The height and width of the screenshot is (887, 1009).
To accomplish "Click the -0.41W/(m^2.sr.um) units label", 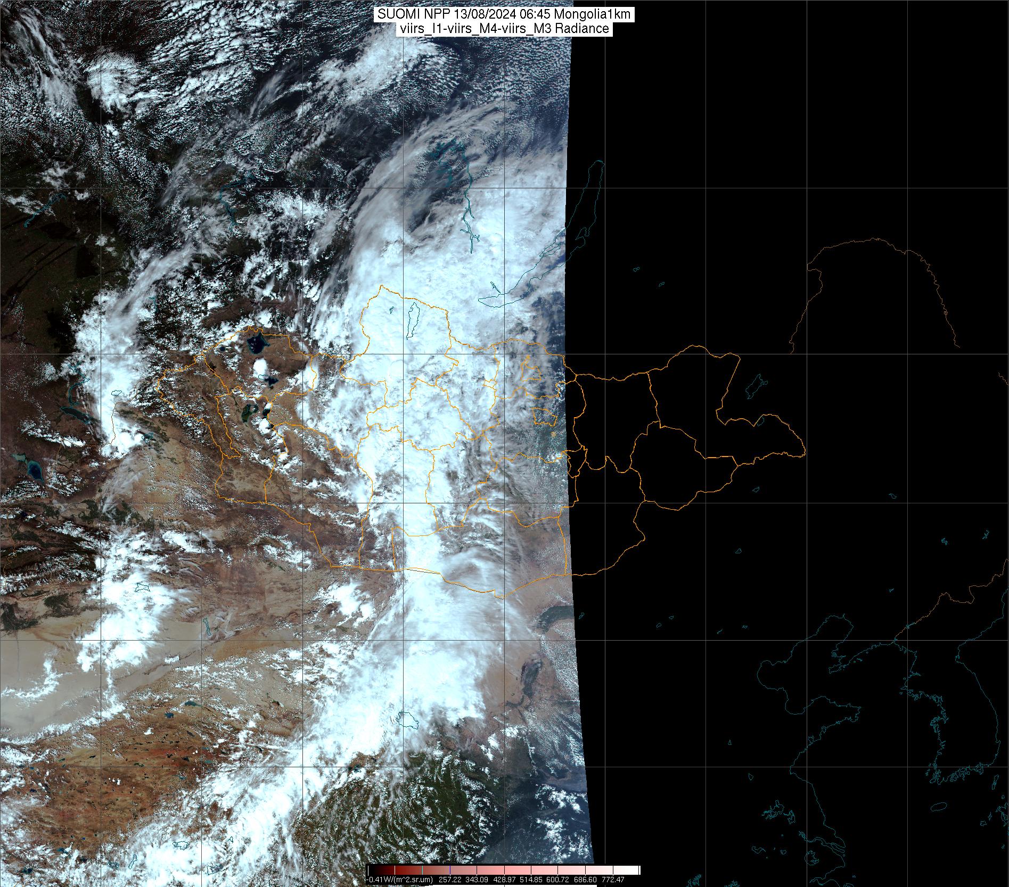I will [x=399, y=880].
